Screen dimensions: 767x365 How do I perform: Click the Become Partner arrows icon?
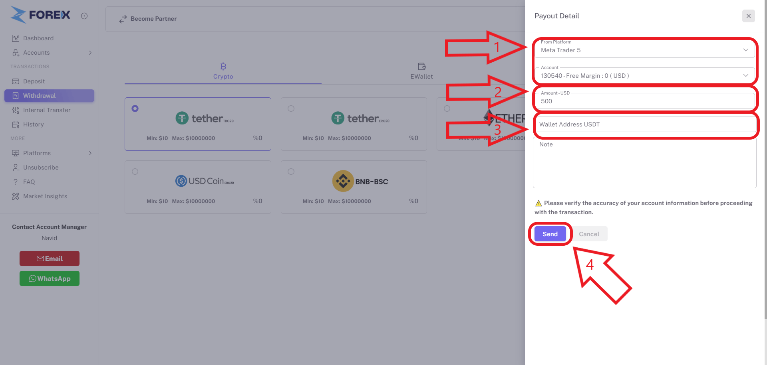(x=123, y=19)
